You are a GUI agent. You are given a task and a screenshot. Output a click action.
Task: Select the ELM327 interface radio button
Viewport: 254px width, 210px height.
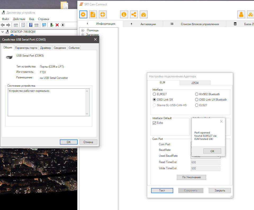154,94
